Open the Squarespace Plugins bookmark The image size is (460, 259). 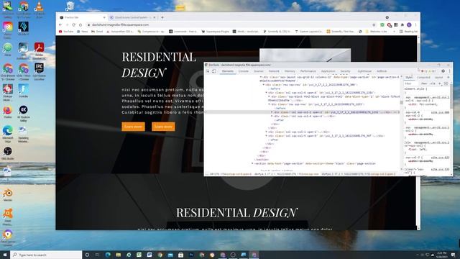click(x=216, y=32)
